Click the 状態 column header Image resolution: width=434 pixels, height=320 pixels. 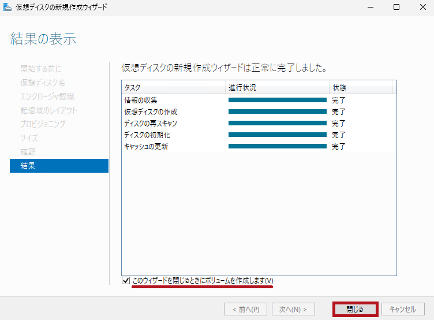pyautogui.click(x=361, y=87)
